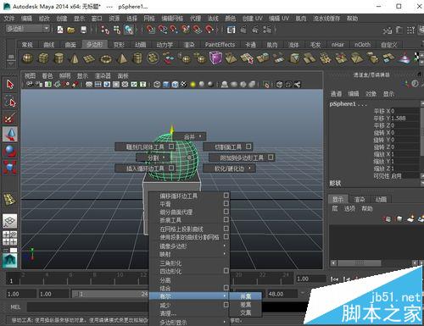This screenshot has width=424, height=326.
Task: Select the Lasso tool
Action: [10, 101]
